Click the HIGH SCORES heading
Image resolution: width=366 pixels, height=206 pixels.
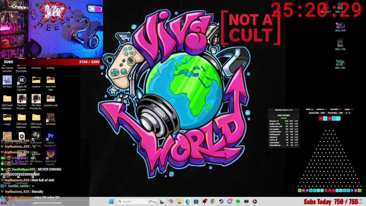click(284, 115)
